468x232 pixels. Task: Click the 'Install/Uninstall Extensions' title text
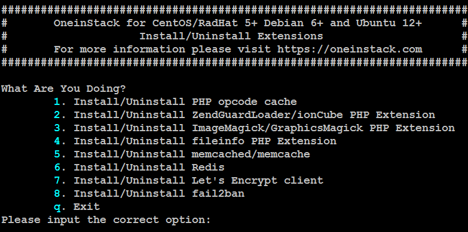231,36
